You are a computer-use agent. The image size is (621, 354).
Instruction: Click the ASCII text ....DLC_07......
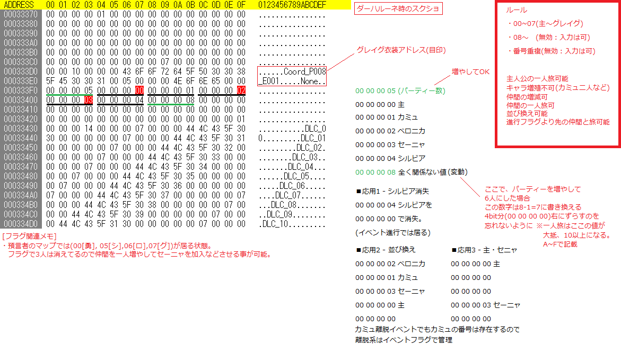pyautogui.click(x=292, y=195)
